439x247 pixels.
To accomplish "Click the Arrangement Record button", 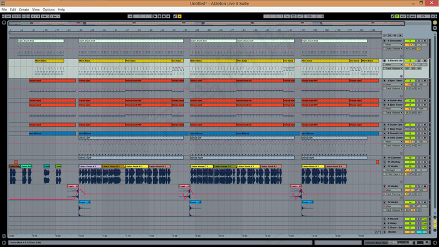I will [164, 16].
